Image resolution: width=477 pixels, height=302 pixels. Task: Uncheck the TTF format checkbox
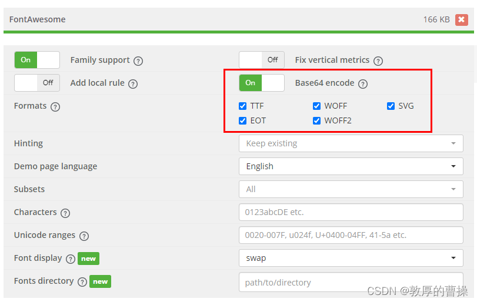(x=242, y=106)
